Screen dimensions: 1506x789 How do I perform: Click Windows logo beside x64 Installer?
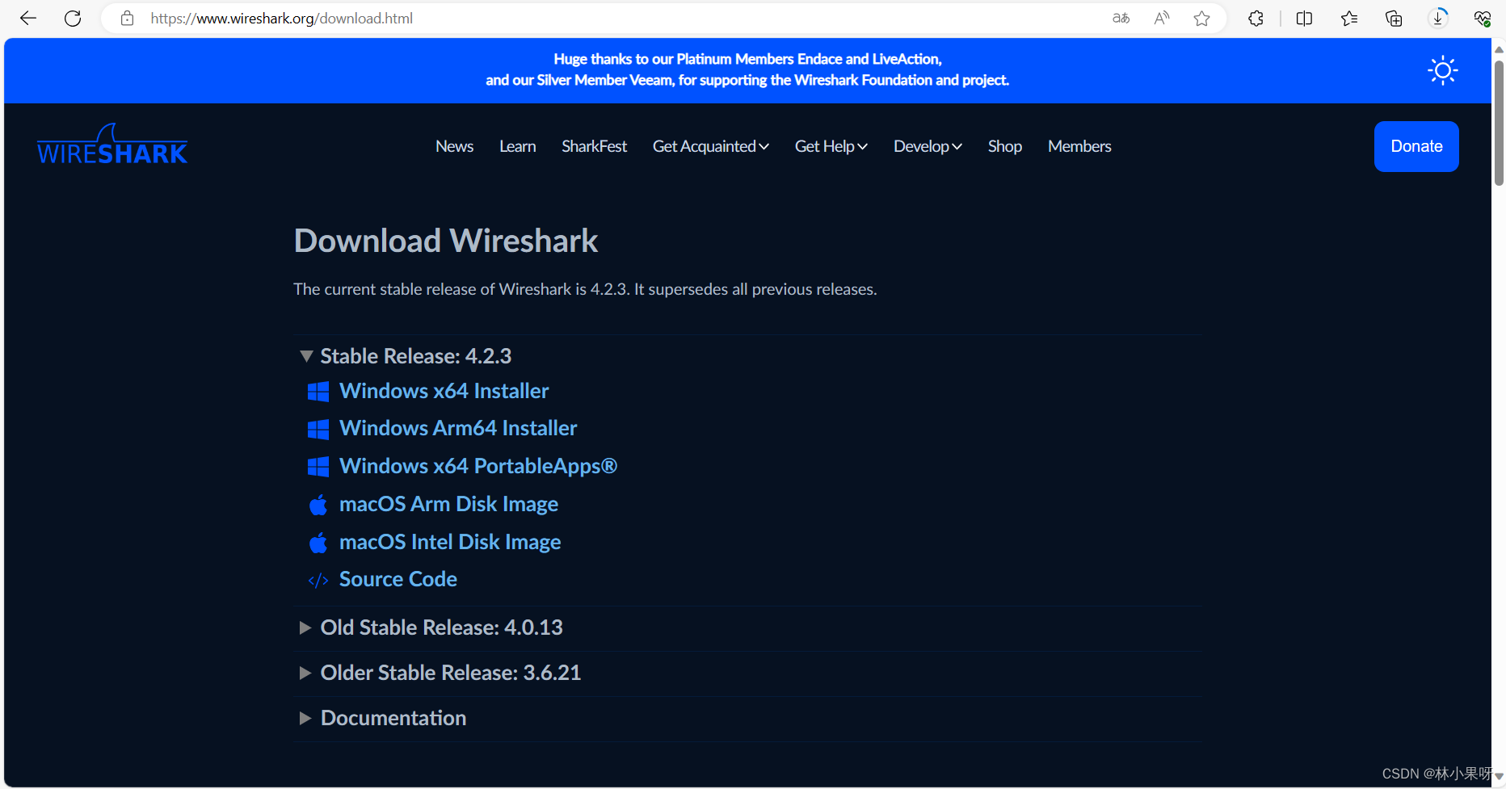318,392
